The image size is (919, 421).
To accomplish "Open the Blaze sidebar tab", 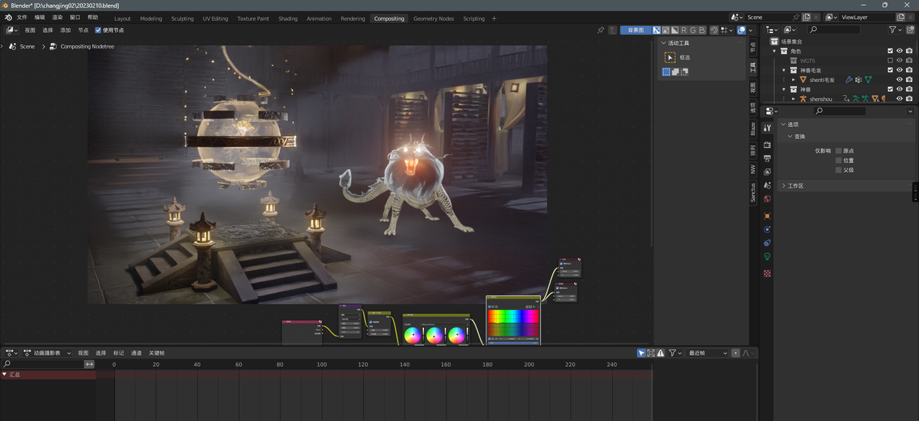I will coord(754,129).
